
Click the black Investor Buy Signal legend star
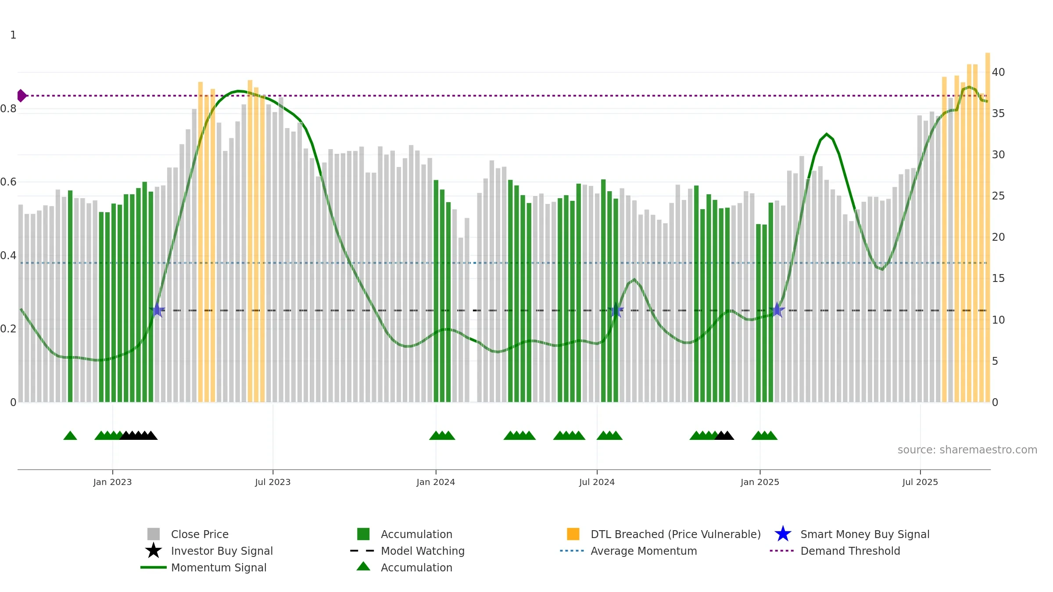[154, 551]
